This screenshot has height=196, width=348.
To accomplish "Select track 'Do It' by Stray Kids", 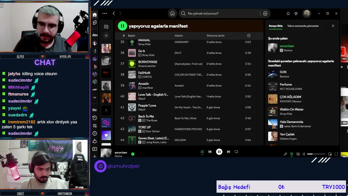I will pos(189,53).
